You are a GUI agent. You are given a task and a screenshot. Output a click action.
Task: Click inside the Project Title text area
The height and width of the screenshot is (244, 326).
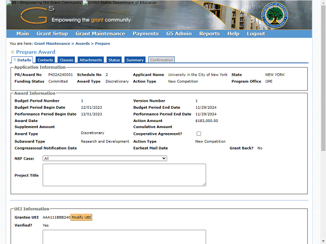(x=124, y=175)
